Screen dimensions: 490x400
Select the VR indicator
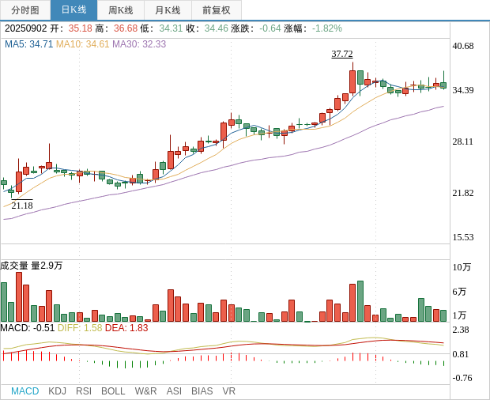pos(228,391)
